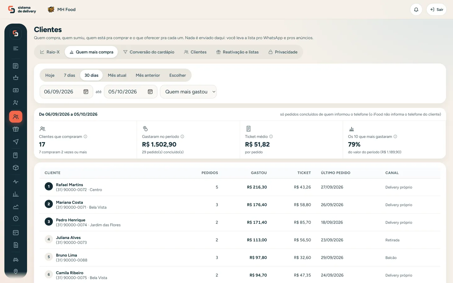
Task: Click the MH Food store name
Action: [x=66, y=9]
